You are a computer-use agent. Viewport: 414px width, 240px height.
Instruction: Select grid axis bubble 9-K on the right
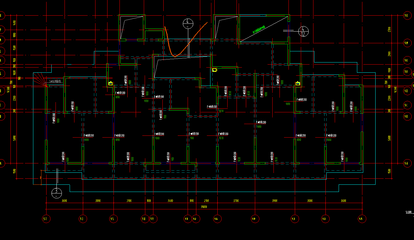pos(407,61)
